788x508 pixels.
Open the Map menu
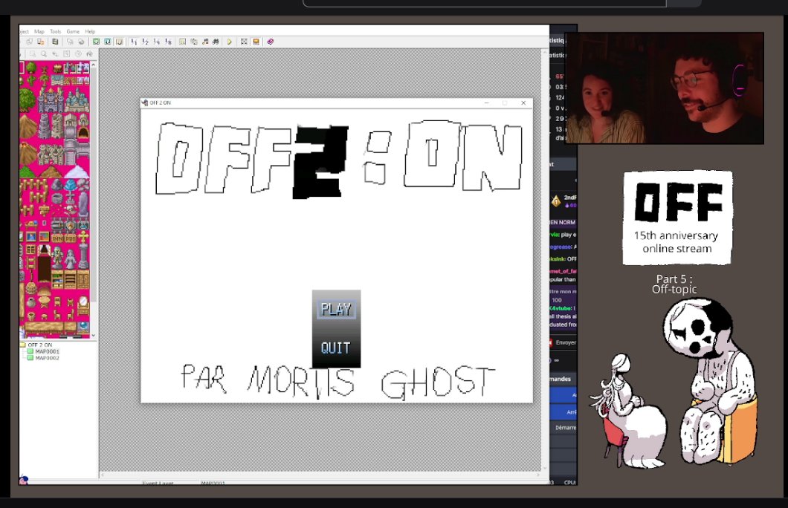coord(39,31)
